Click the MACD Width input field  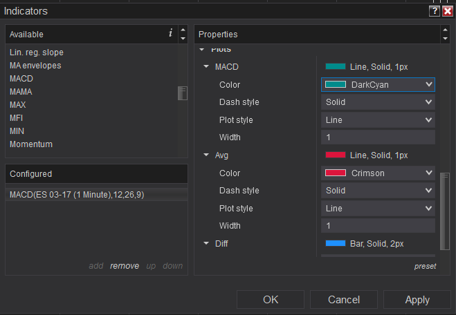[x=378, y=137]
